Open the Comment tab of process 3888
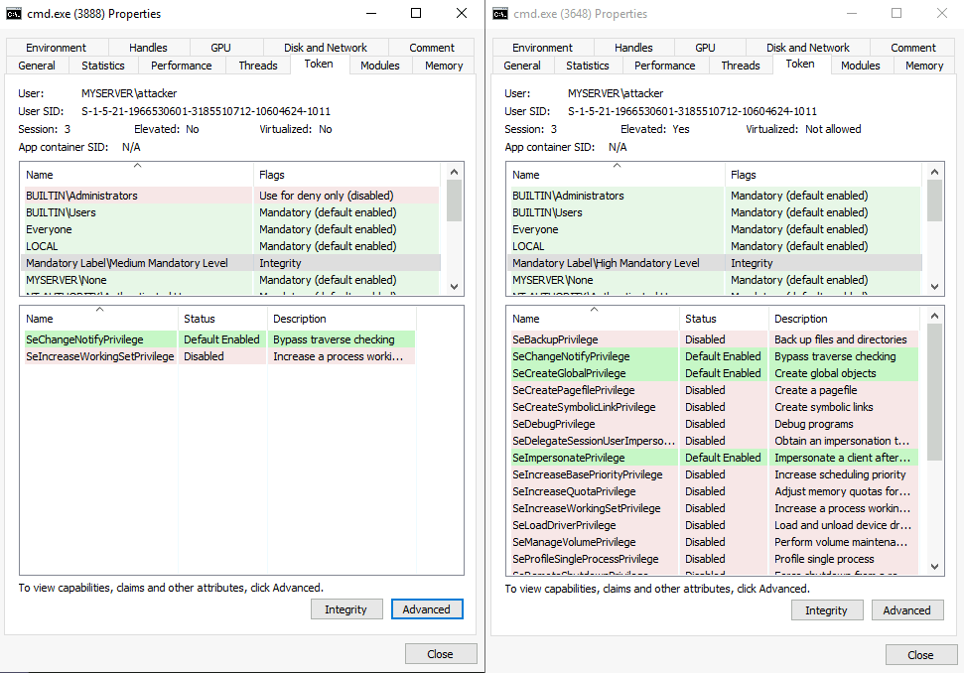964x673 pixels. [x=430, y=47]
